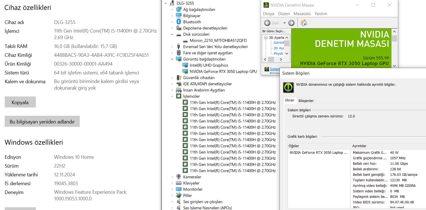Click the Sistem Bilgileri info icon
426x210 pixels.
click(288, 87)
